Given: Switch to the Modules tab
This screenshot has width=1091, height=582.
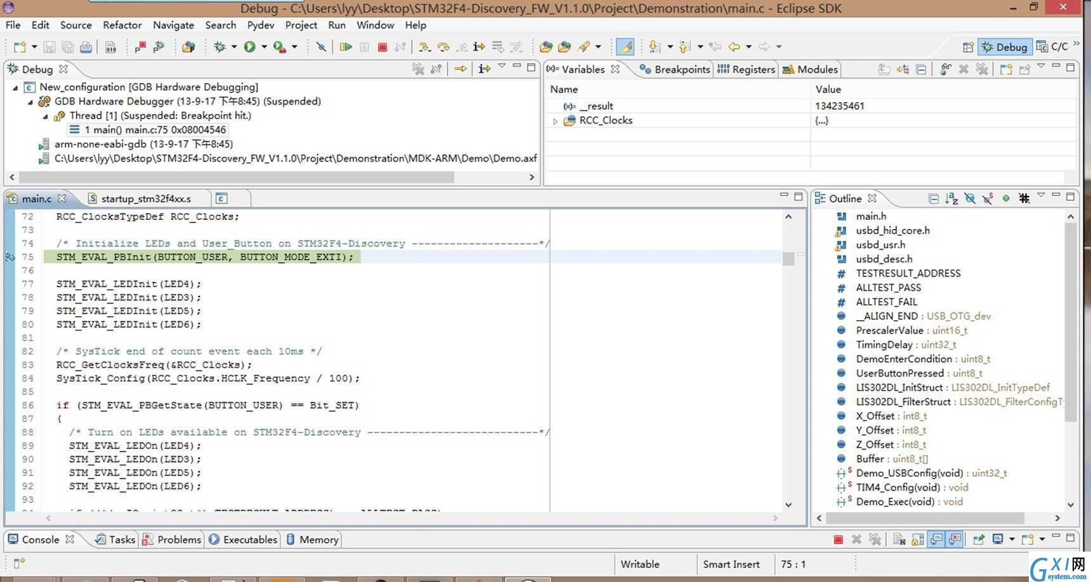Looking at the screenshot, I should click(x=810, y=69).
